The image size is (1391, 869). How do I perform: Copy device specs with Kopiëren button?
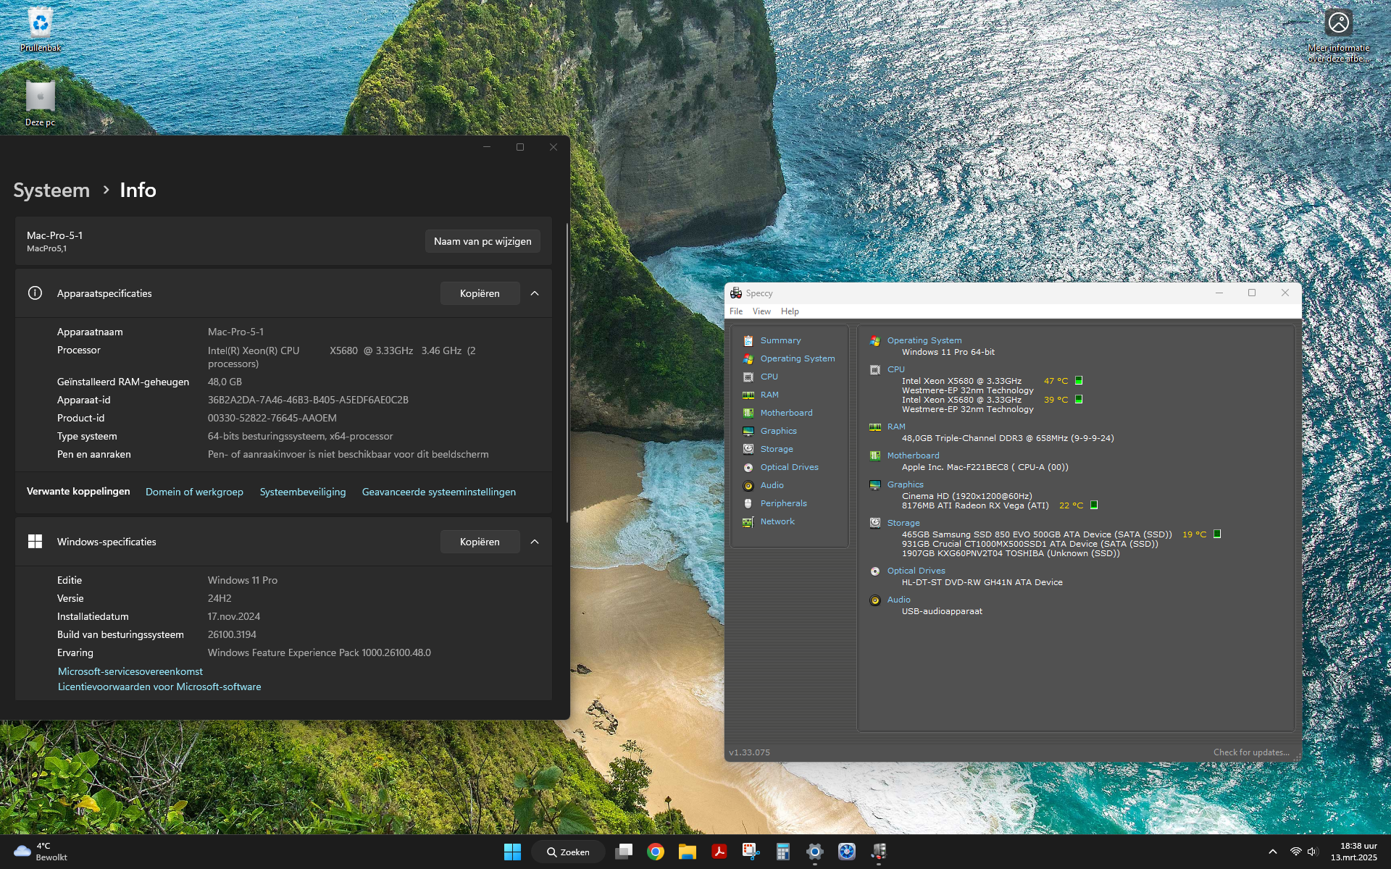click(x=480, y=293)
